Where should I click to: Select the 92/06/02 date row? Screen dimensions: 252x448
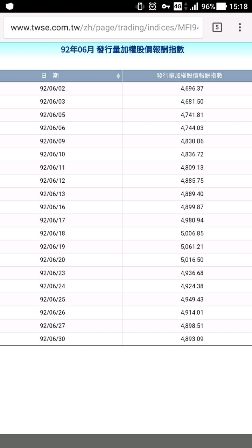point(52,89)
